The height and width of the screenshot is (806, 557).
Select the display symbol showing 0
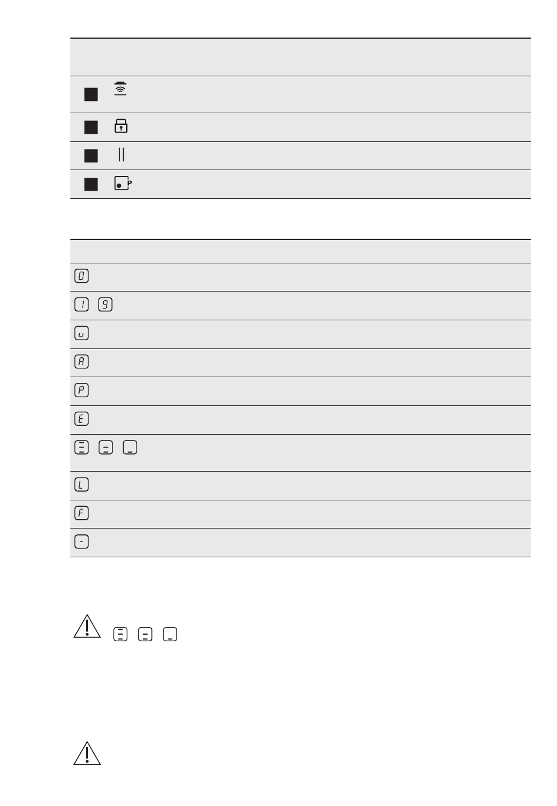click(81, 276)
